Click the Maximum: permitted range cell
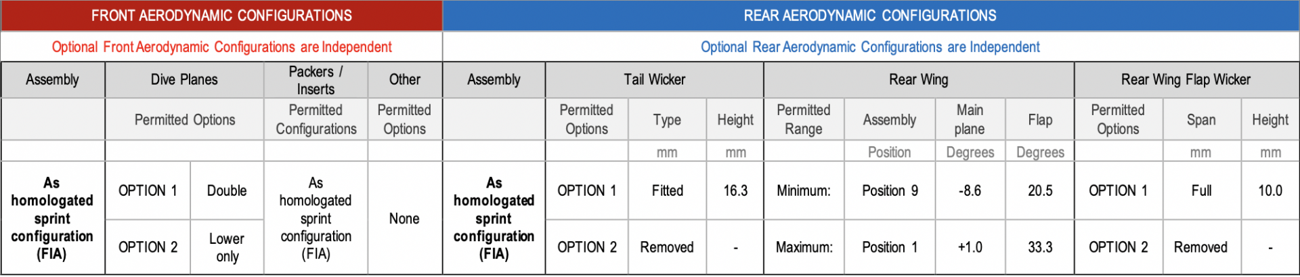 tap(804, 247)
